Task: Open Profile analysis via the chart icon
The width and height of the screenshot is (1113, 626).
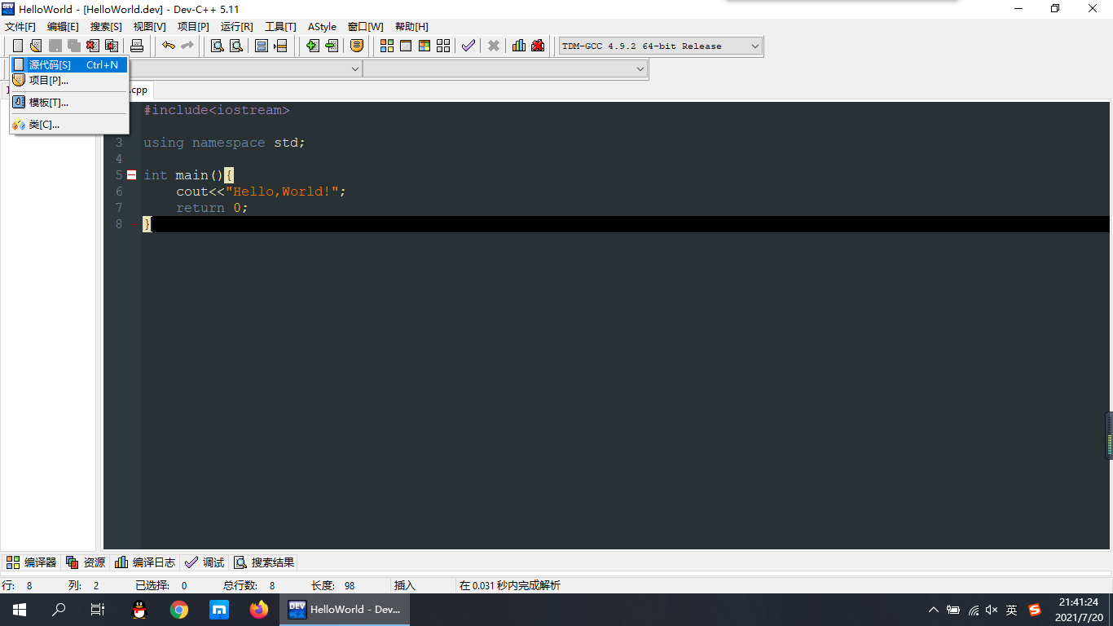Action: pos(519,46)
